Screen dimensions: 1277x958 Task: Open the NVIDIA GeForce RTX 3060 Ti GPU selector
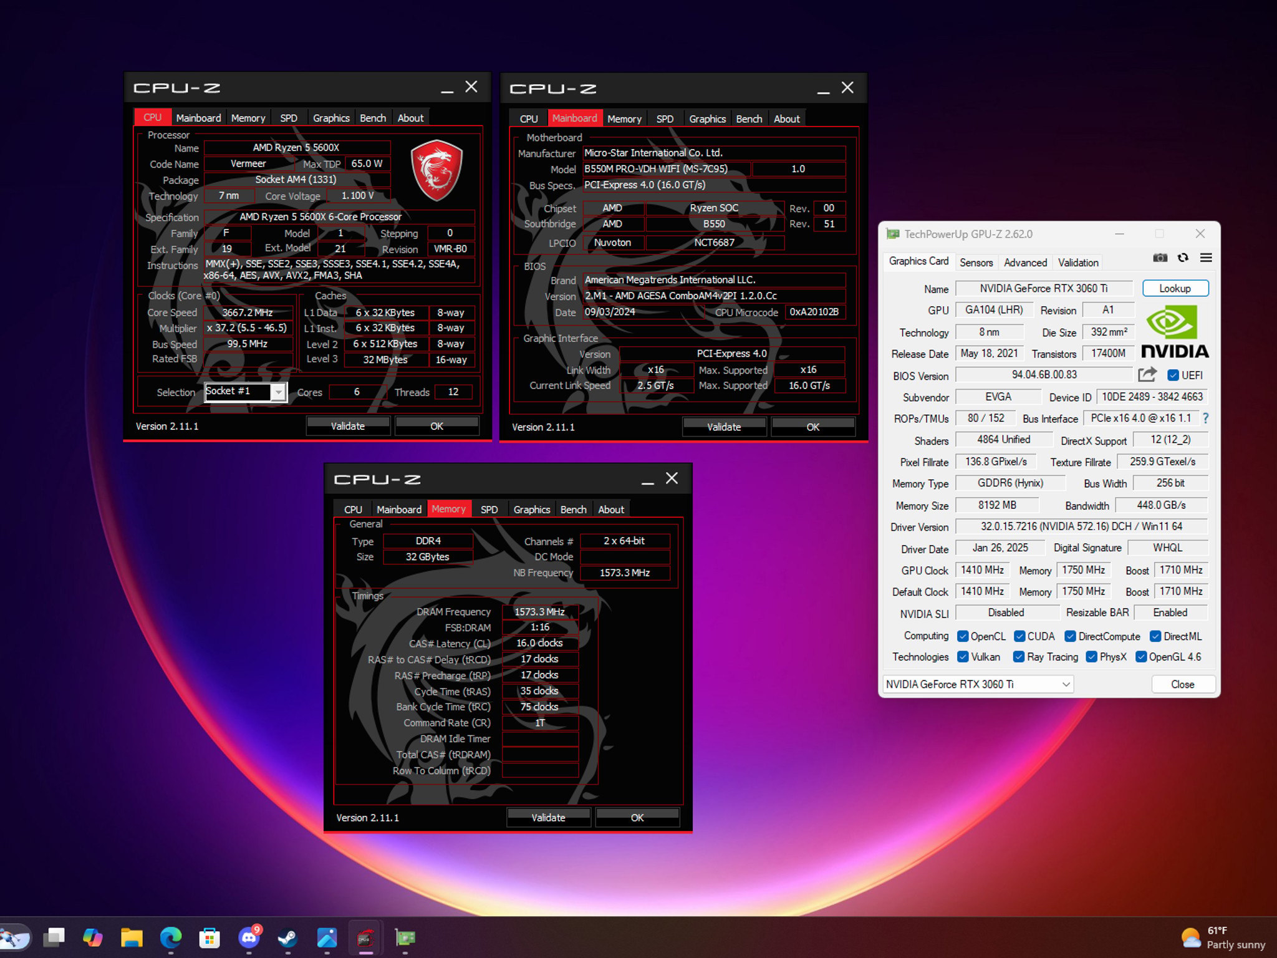point(978,684)
